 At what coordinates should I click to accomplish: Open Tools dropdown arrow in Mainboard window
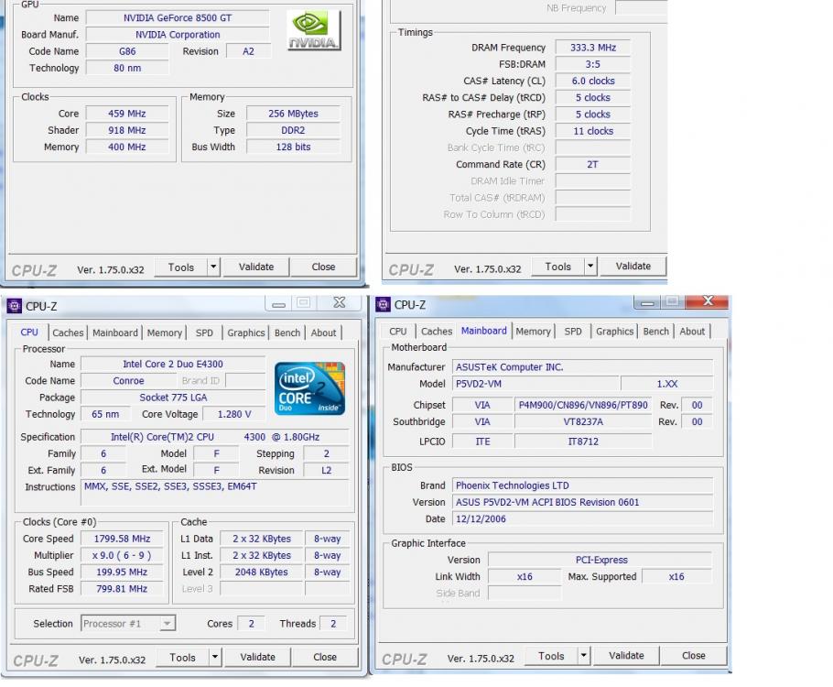[583, 655]
